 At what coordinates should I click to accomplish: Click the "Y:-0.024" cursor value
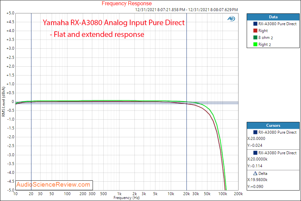(255, 145)
